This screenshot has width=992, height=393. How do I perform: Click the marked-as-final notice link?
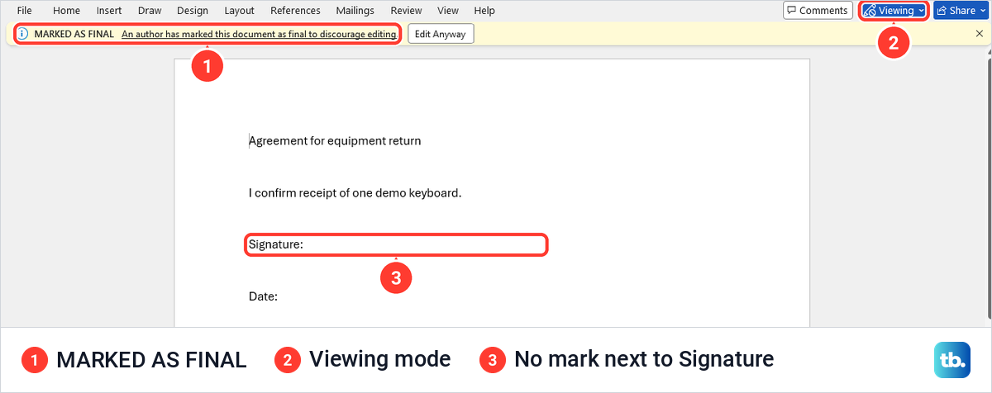[259, 35]
